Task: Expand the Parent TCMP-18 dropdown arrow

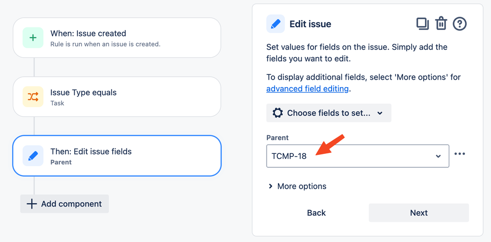Action: 438,156
